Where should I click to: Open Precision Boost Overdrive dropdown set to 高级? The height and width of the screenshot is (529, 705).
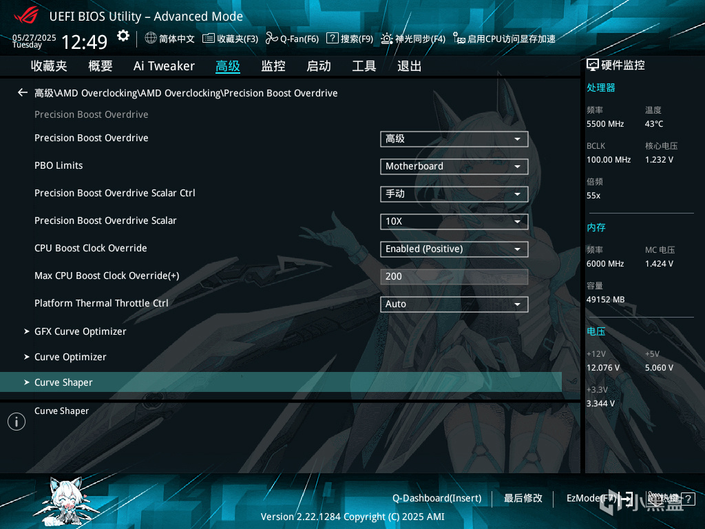point(454,139)
